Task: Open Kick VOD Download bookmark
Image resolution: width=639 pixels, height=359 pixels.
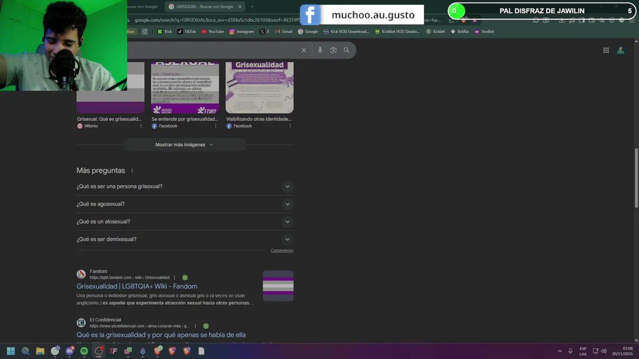Action: point(346,31)
